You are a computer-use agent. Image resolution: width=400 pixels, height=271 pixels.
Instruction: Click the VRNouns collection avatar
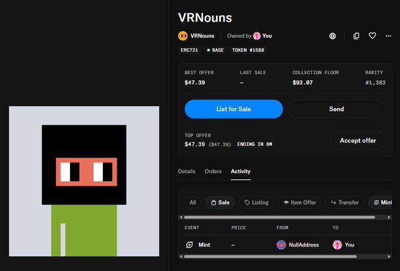[183, 36]
